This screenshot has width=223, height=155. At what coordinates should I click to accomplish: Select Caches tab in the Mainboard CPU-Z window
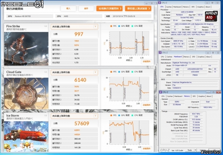point(169,57)
